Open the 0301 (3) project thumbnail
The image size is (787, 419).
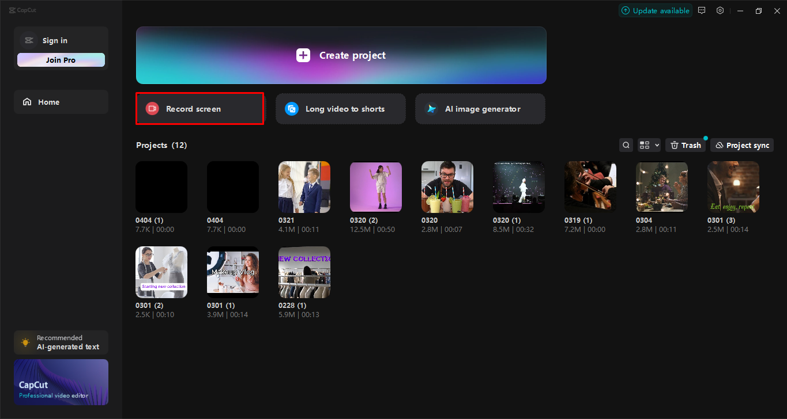733,187
